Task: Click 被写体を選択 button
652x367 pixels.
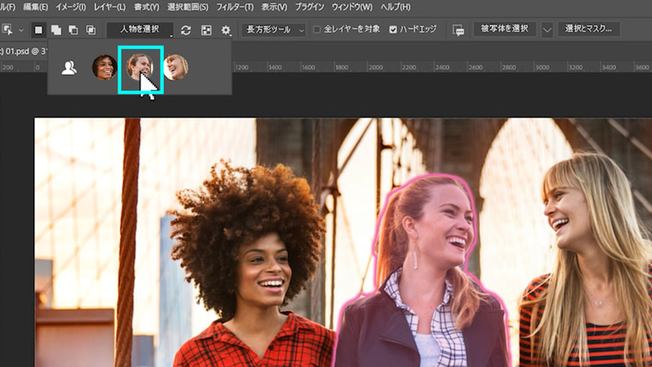Action: (504, 29)
